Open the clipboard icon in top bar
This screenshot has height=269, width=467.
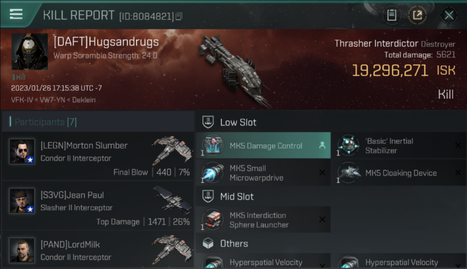point(392,15)
